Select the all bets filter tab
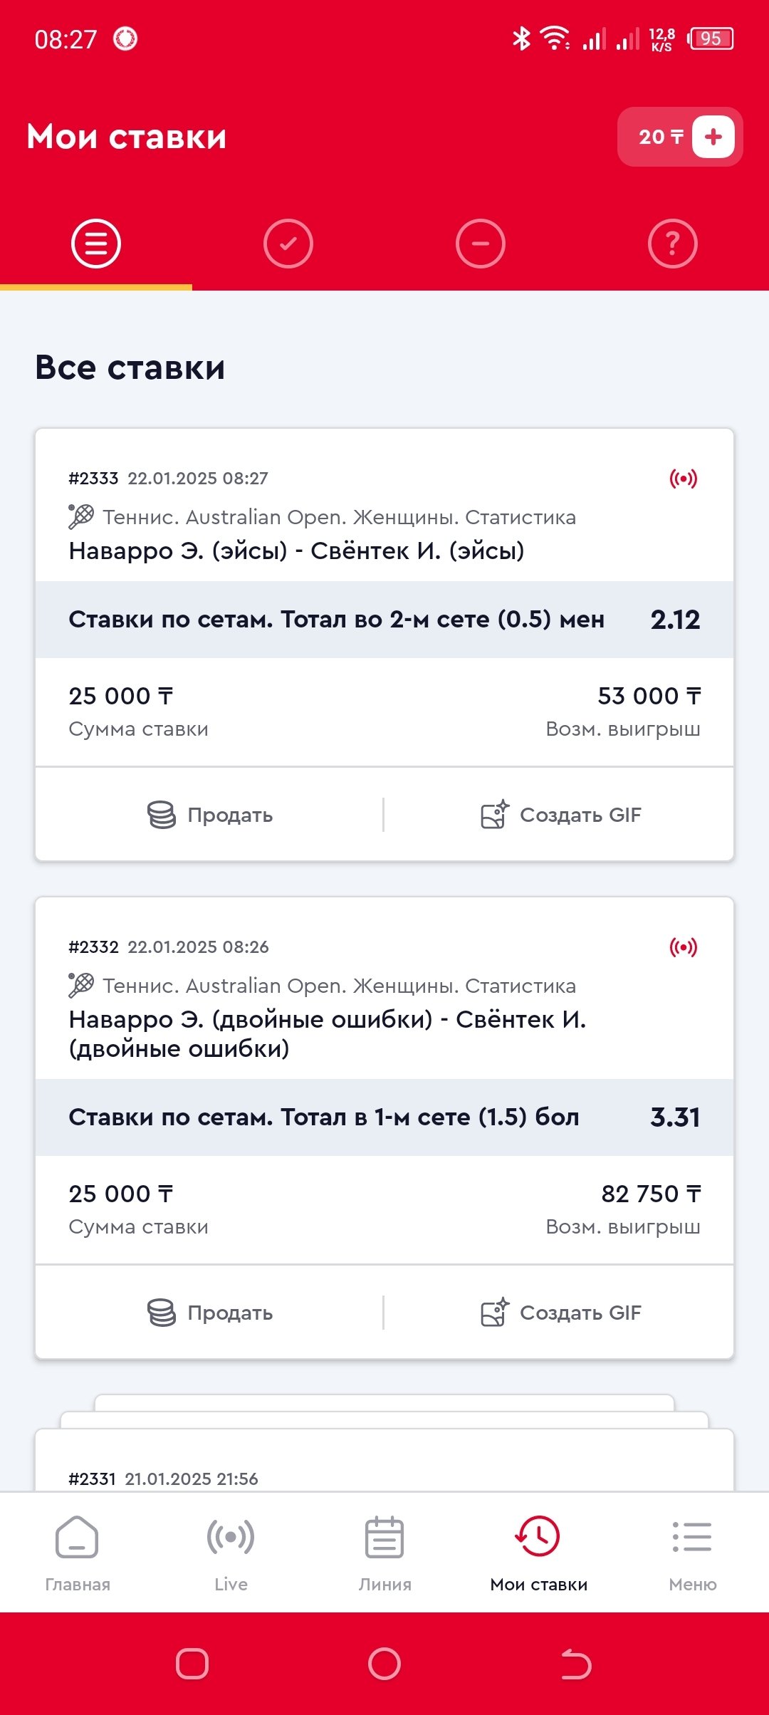Viewport: 769px width, 1715px height. (x=96, y=244)
